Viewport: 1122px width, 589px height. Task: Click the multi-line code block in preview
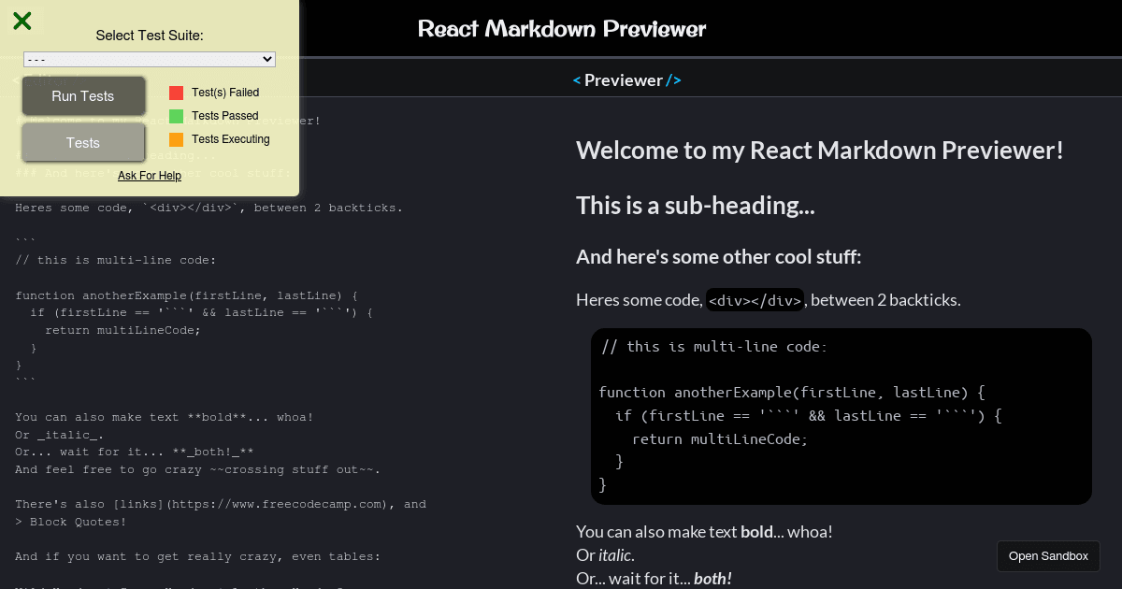pyautogui.click(x=840, y=416)
